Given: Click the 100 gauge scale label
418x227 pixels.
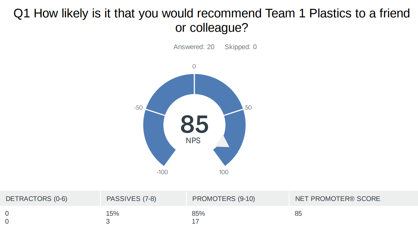Looking at the screenshot, I should [224, 172].
